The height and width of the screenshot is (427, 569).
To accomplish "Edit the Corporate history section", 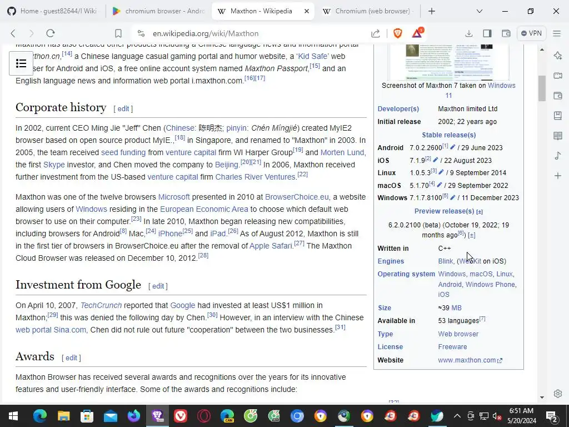I will [123, 108].
